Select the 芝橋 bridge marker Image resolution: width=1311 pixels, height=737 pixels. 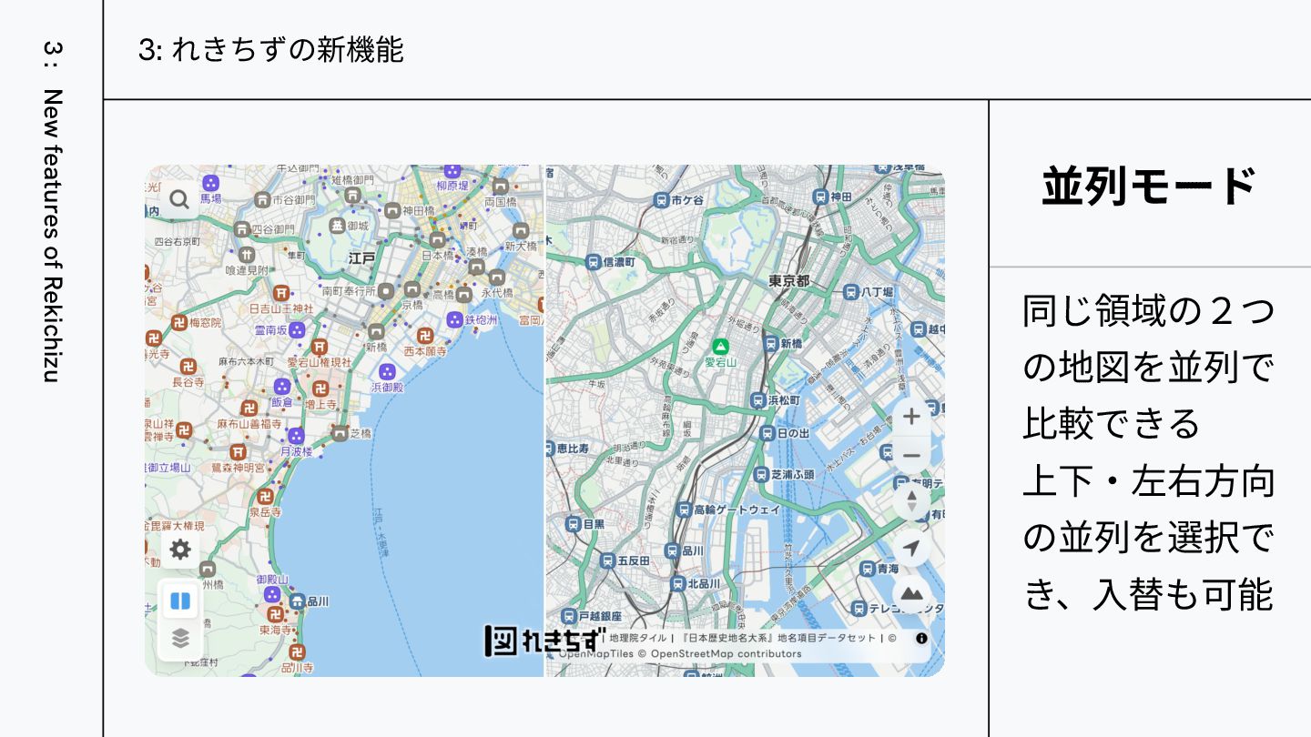pos(340,433)
